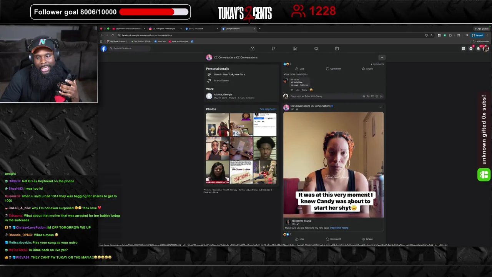Open the Terms footer link

pos(241,190)
